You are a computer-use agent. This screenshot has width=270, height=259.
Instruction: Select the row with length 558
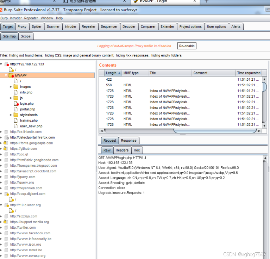point(180,85)
